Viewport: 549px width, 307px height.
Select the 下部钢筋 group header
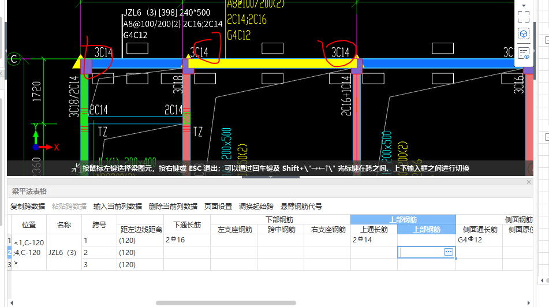[x=281, y=220]
